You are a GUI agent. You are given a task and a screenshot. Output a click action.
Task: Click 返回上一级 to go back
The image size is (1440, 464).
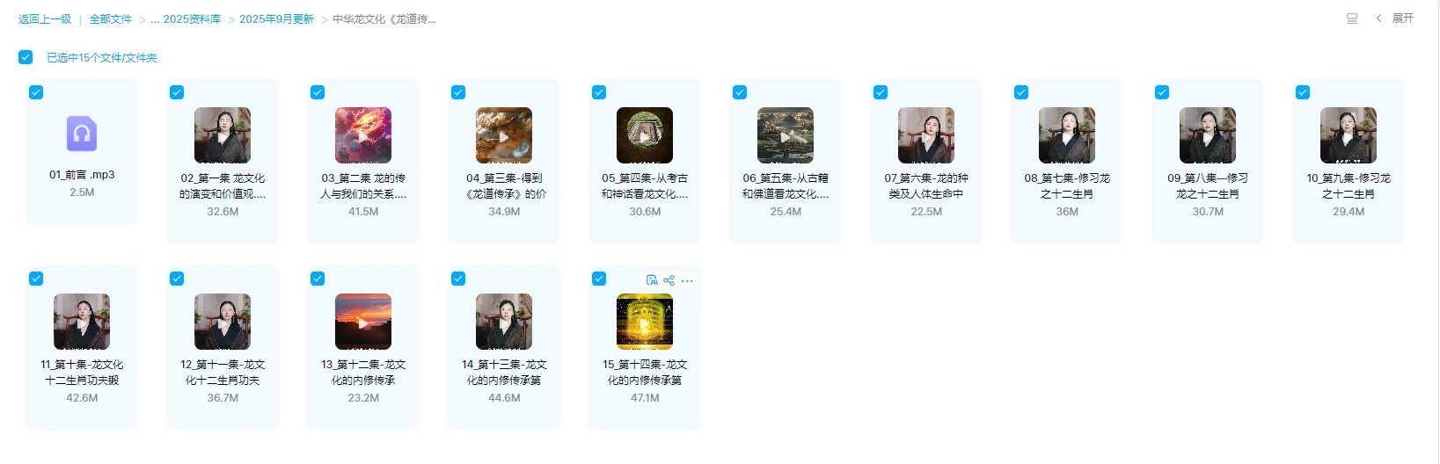[x=45, y=18]
